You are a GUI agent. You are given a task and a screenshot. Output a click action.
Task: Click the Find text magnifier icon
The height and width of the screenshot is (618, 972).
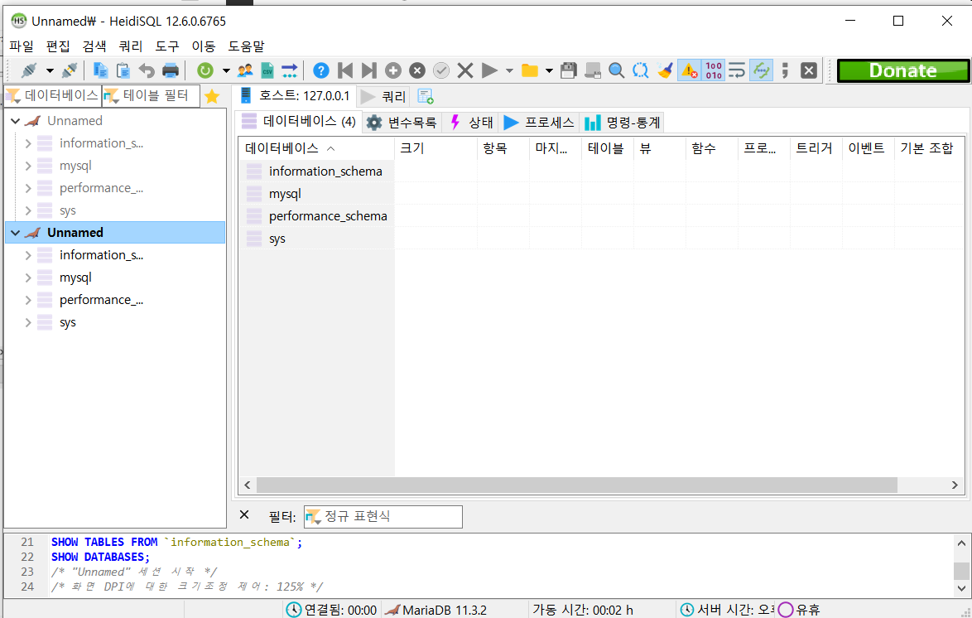pyautogui.click(x=616, y=70)
